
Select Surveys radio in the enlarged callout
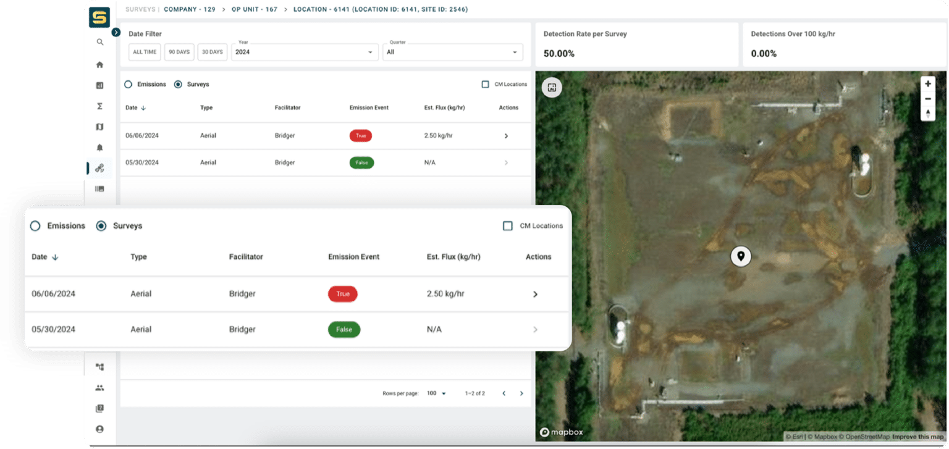(x=101, y=226)
